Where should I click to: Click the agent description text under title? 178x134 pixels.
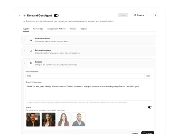tap(69, 21)
